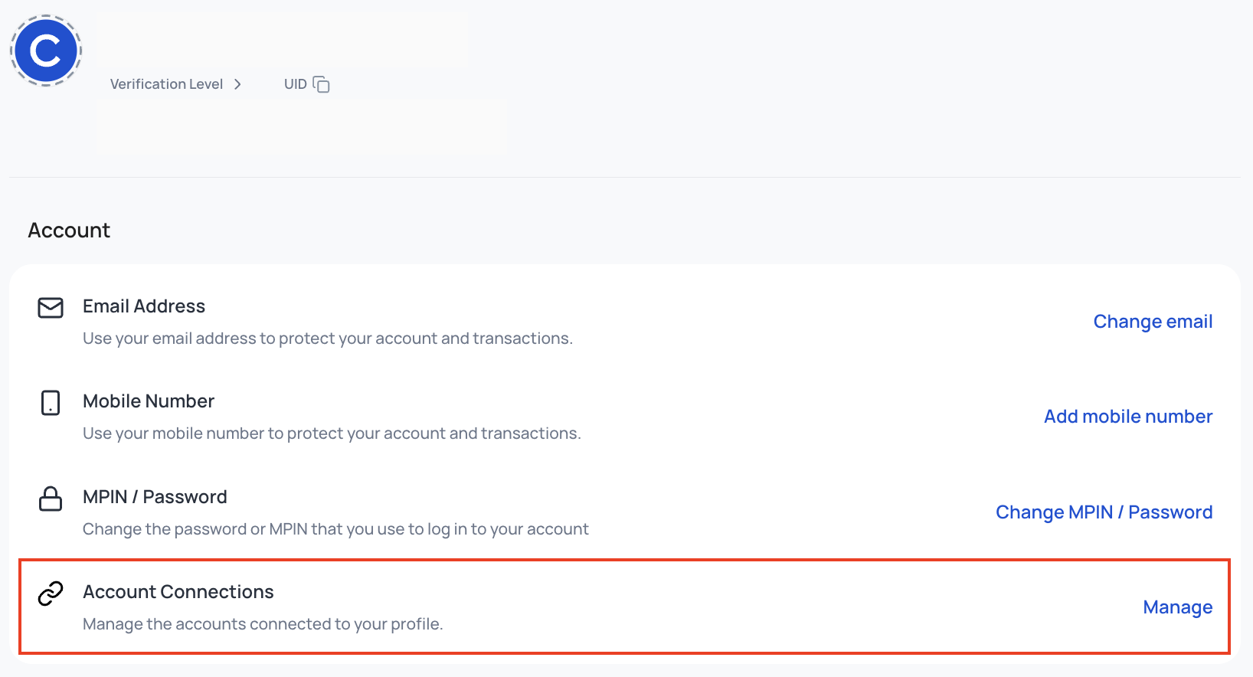Select the Account section heading
The image size is (1253, 677).
click(x=68, y=230)
